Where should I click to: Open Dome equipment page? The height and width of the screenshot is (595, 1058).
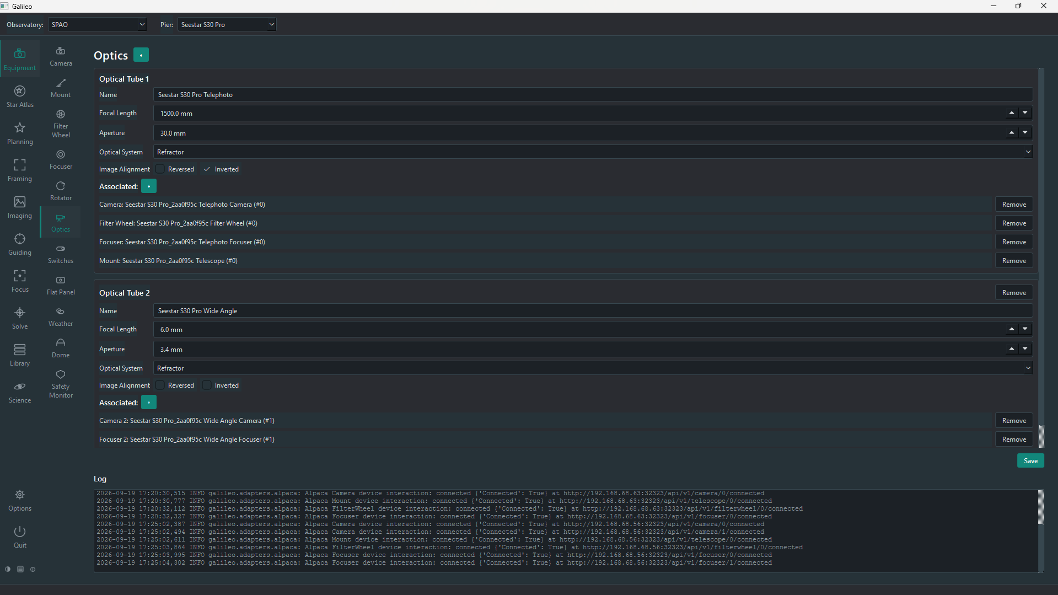tap(61, 348)
